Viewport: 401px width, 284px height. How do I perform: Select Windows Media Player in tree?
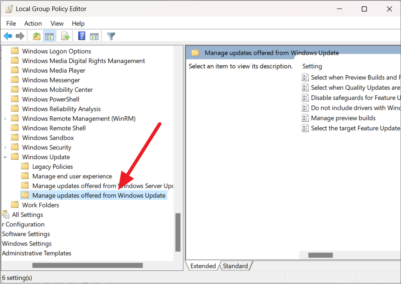coord(54,70)
